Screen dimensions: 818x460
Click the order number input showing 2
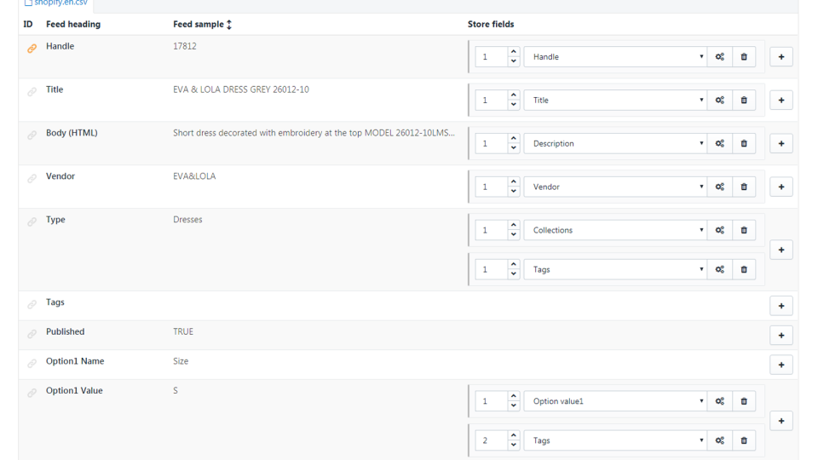point(491,440)
